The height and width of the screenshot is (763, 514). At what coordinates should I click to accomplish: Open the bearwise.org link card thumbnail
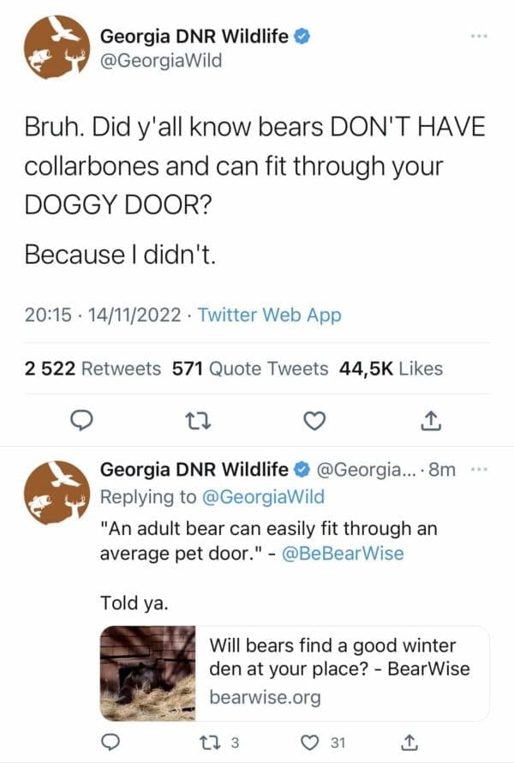[x=149, y=674]
